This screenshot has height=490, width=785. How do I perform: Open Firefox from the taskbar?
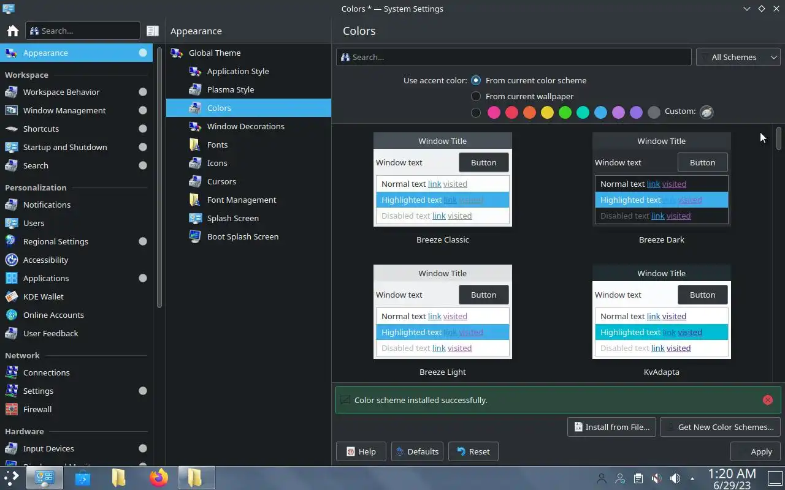[x=159, y=478]
